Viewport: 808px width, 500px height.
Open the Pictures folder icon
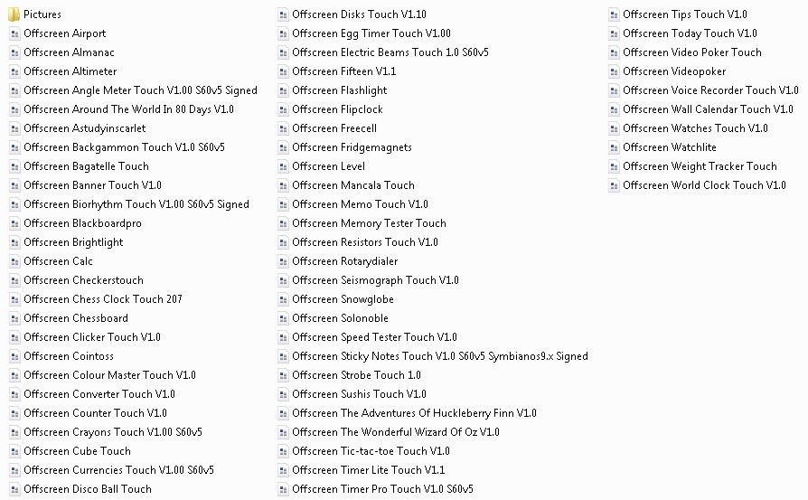click(14, 14)
